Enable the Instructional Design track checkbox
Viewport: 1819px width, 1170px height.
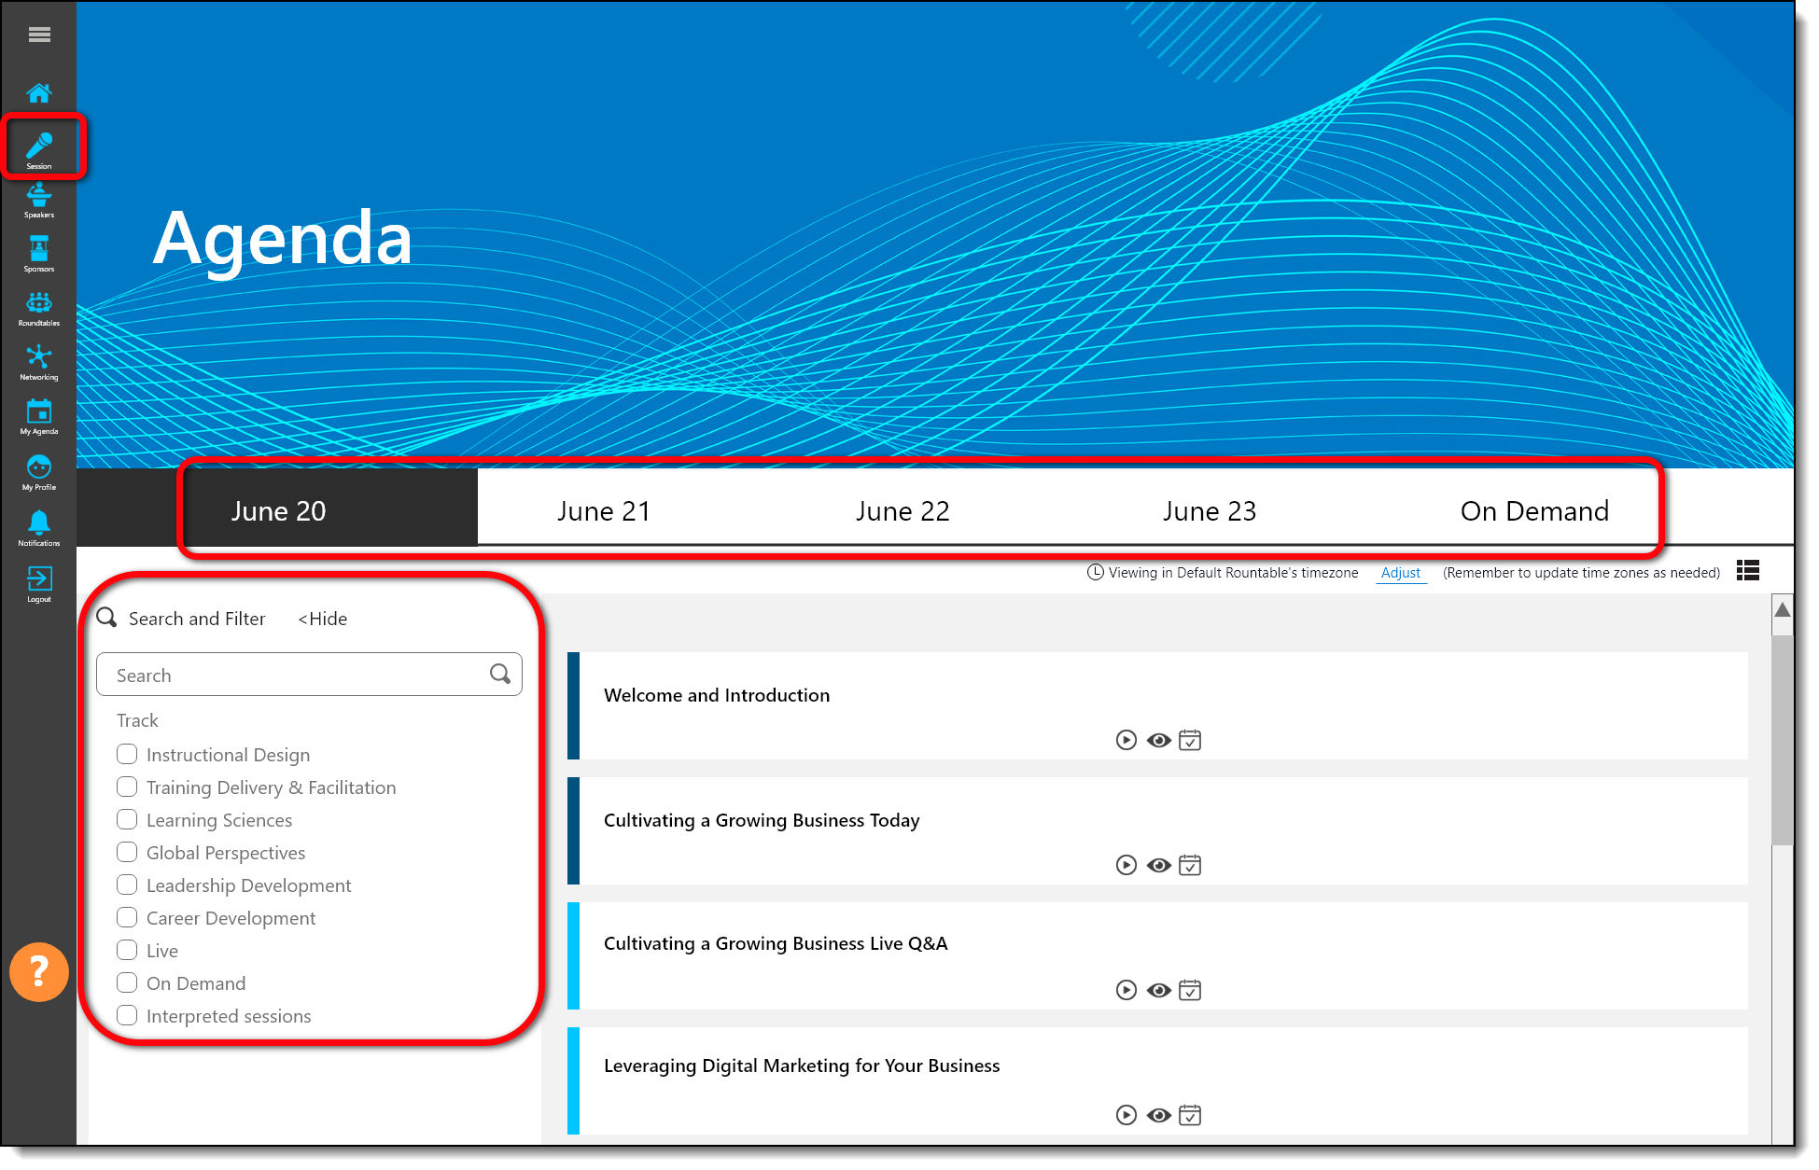point(127,754)
